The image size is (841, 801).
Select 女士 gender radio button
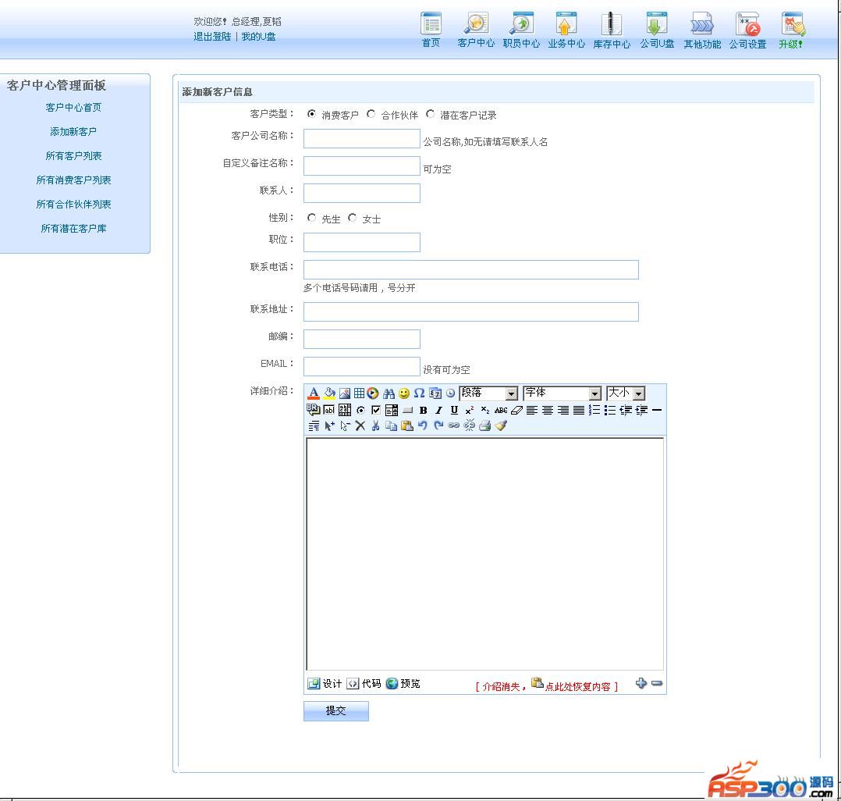(x=353, y=218)
